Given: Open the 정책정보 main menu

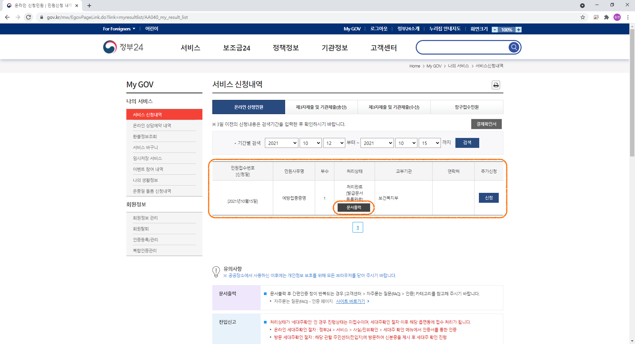Looking at the screenshot, I should pyautogui.click(x=286, y=48).
